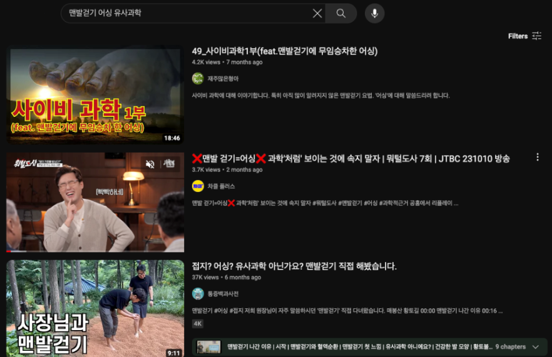Open the Filters options icon

pyautogui.click(x=537, y=36)
